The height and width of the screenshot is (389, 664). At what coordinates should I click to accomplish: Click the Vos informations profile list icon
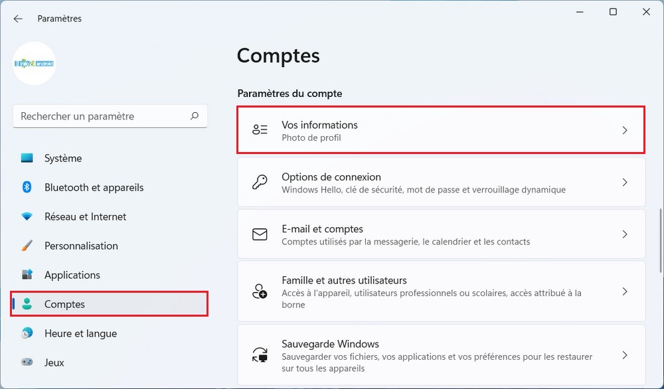(x=260, y=130)
